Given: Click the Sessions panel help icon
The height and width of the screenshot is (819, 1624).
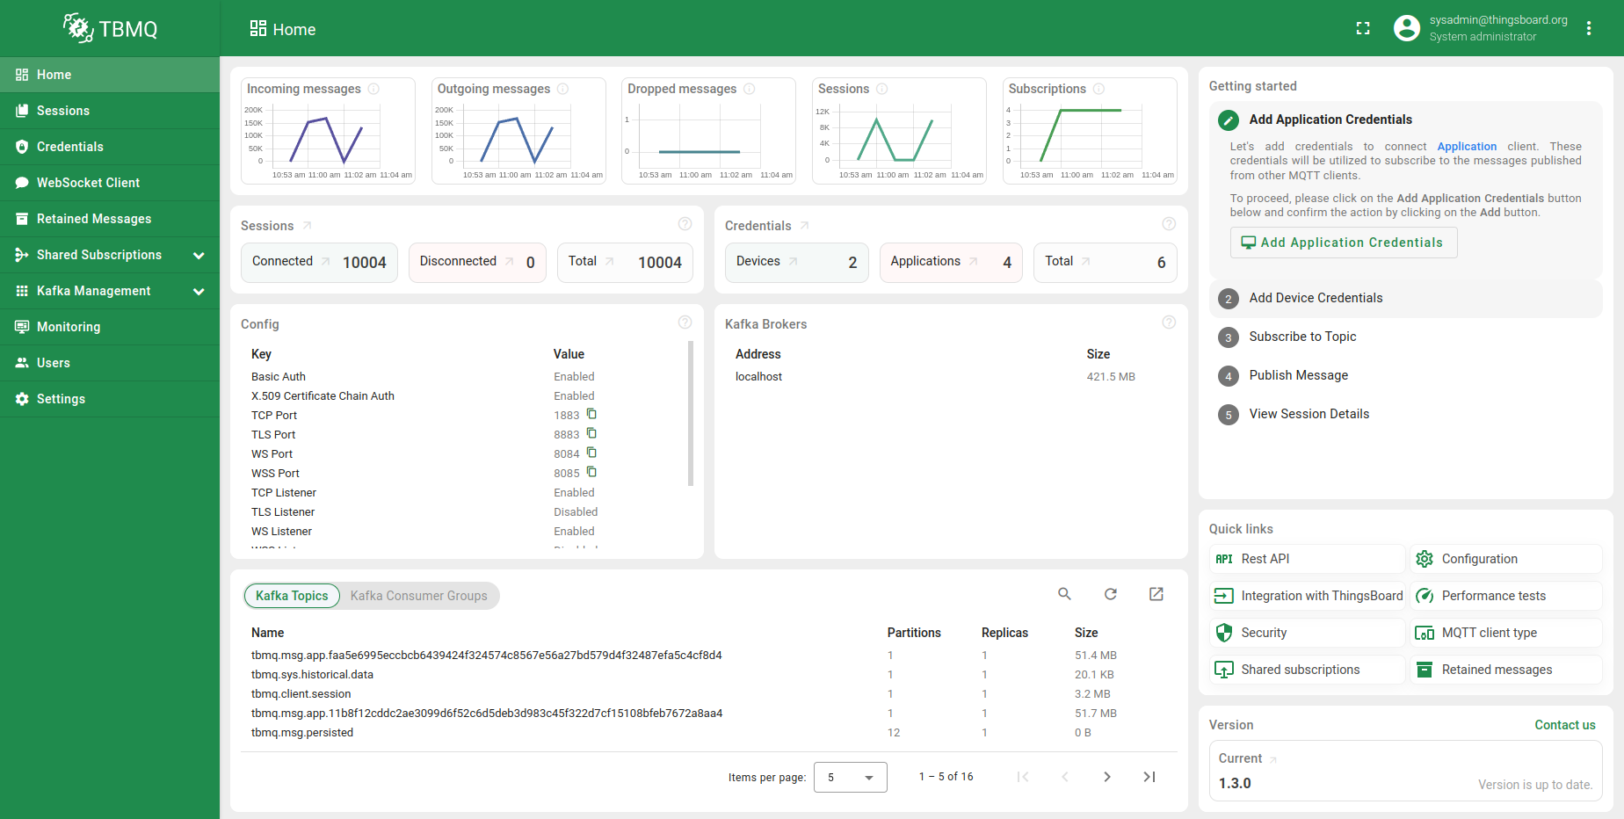Looking at the screenshot, I should click(x=685, y=223).
